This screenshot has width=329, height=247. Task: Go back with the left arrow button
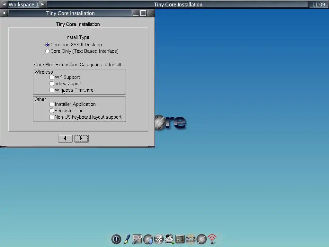point(65,139)
